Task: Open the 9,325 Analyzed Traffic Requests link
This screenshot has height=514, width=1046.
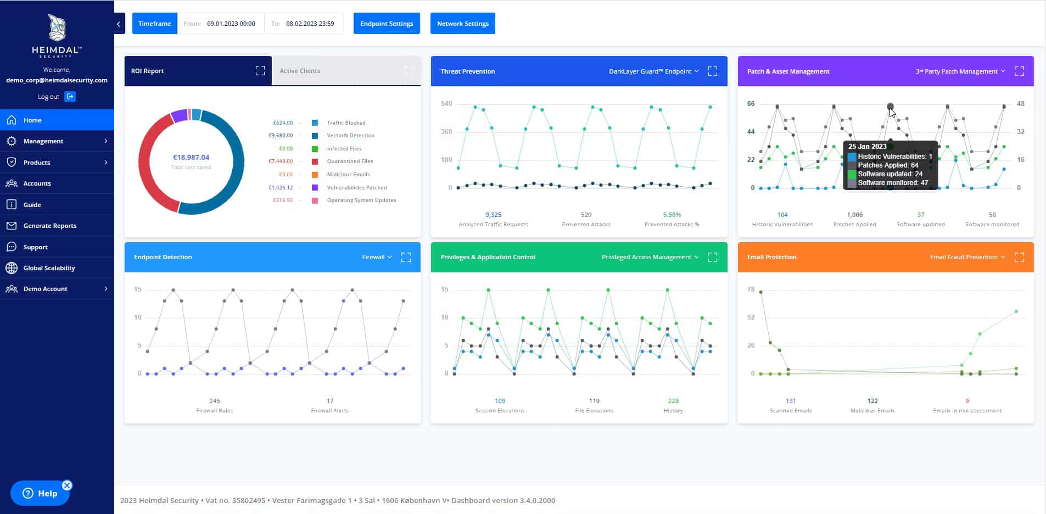Action: (x=493, y=215)
